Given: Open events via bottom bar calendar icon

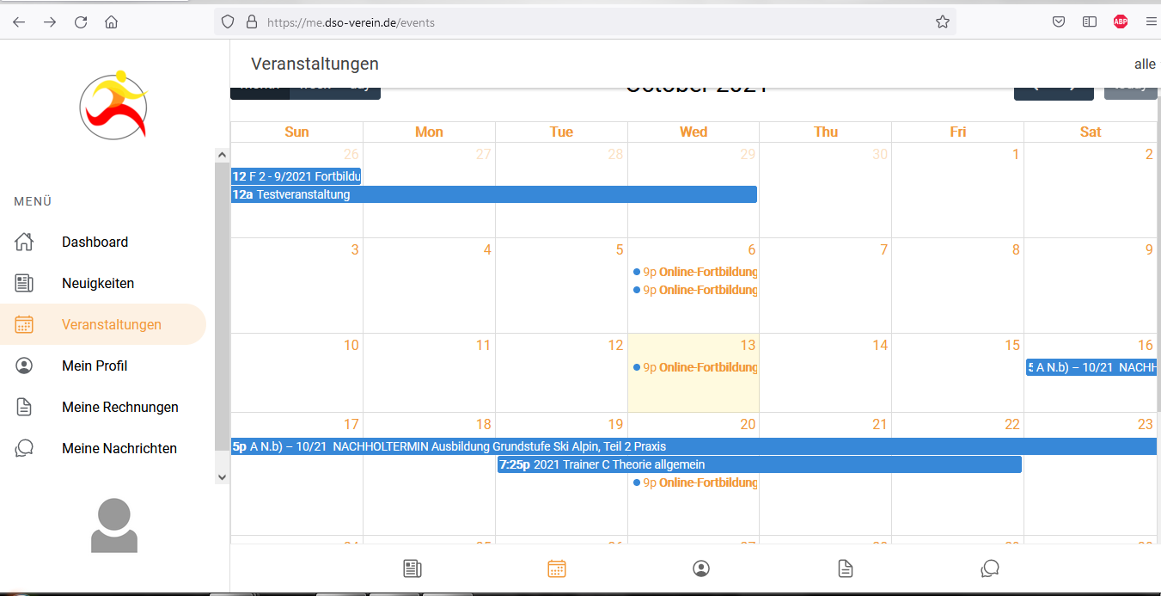Looking at the screenshot, I should [x=557, y=568].
